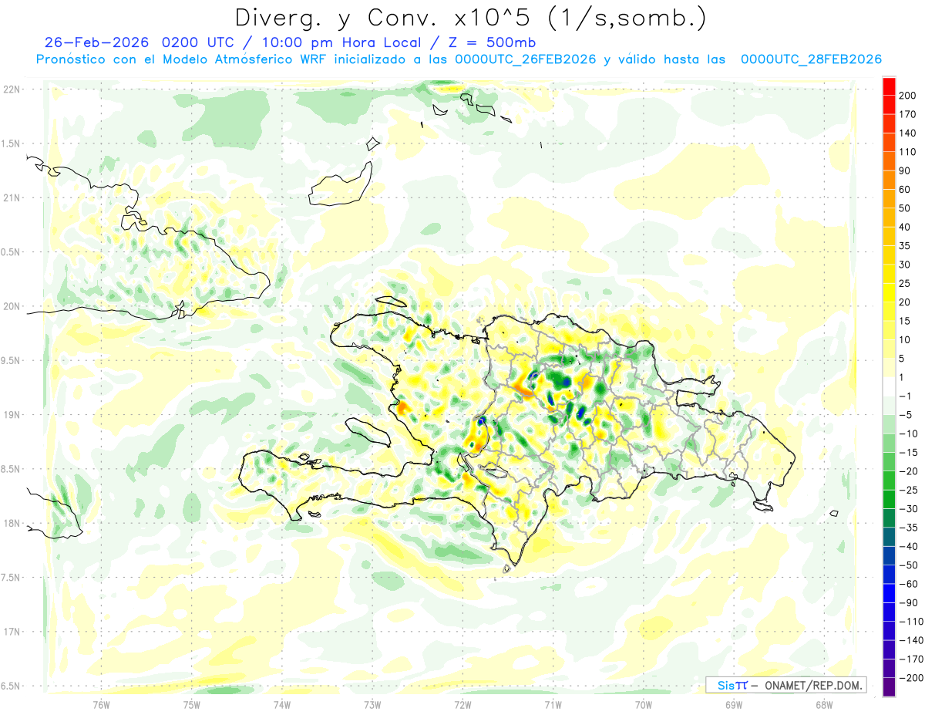
Task: Click the '0200 UTC' time text
Action: 198,42
